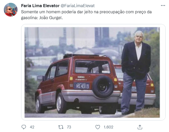Screen dimensions: 169x132
Task: Open the three-dot more options menu
Action: click(163, 6)
